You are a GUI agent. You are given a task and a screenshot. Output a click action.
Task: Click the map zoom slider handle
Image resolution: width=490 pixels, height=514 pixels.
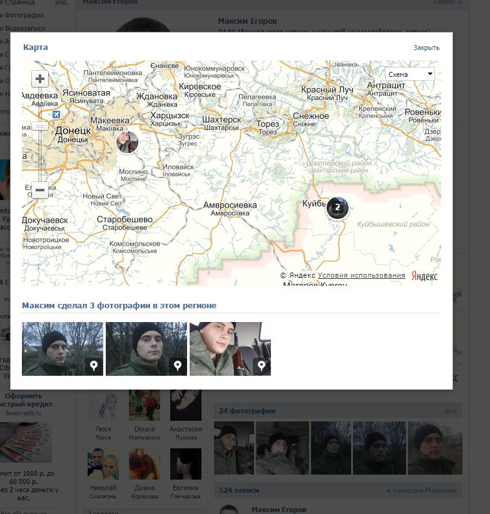pyautogui.click(x=40, y=126)
